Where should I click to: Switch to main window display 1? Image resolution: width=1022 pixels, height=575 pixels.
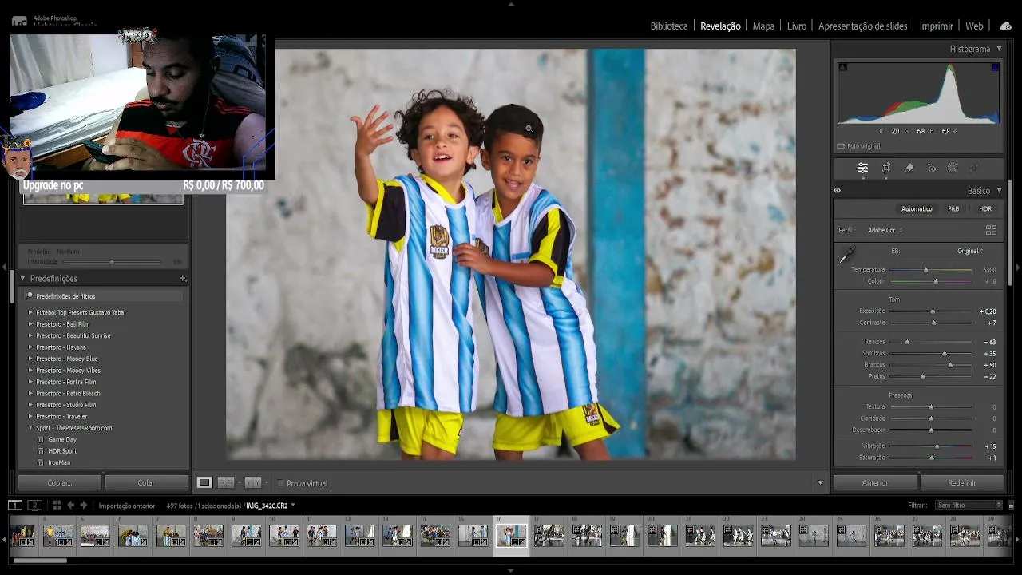pos(15,505)
